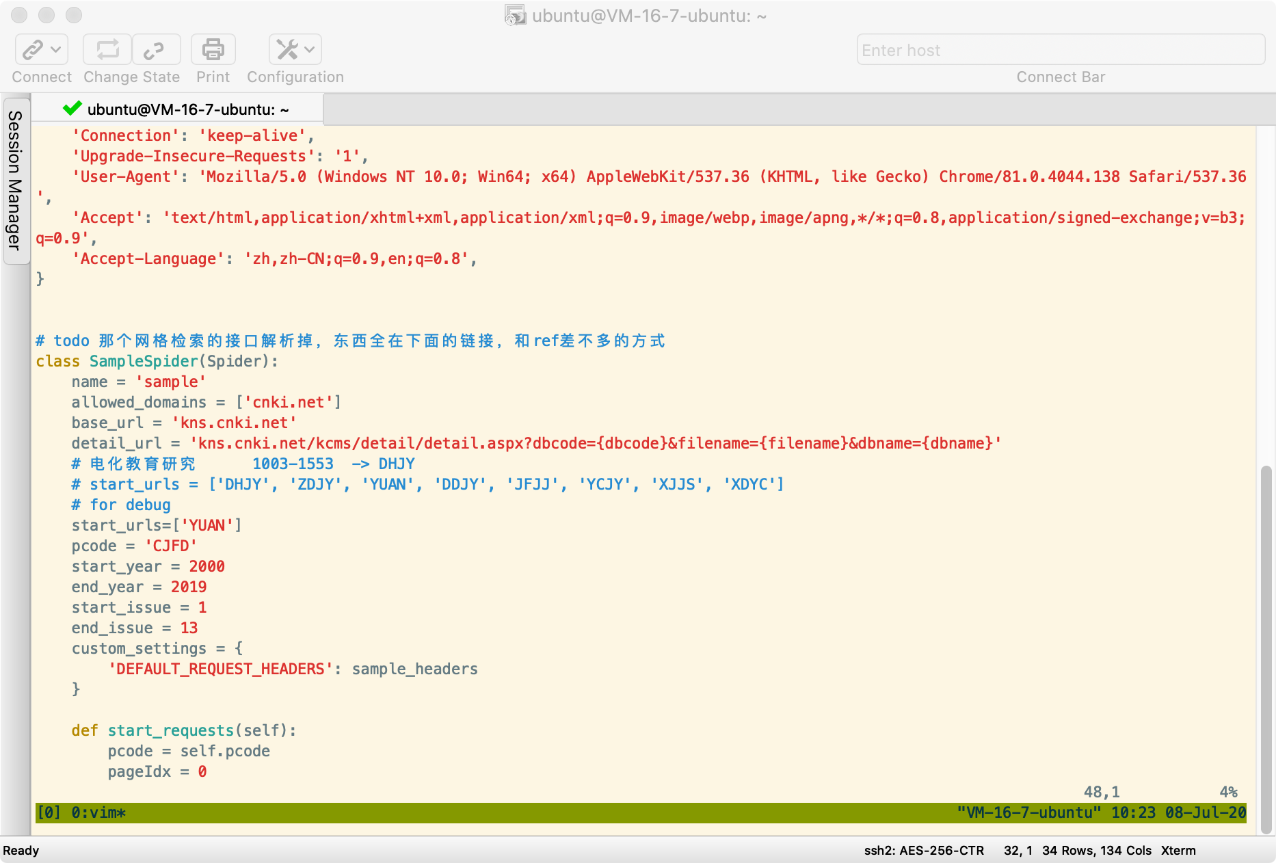
Task: Click the window title proxy icon
Action: pyautogui.click(x=515, y=15)
